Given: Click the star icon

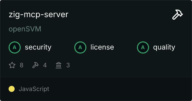Looking at the screenshot, I should (x=12, y=65).
